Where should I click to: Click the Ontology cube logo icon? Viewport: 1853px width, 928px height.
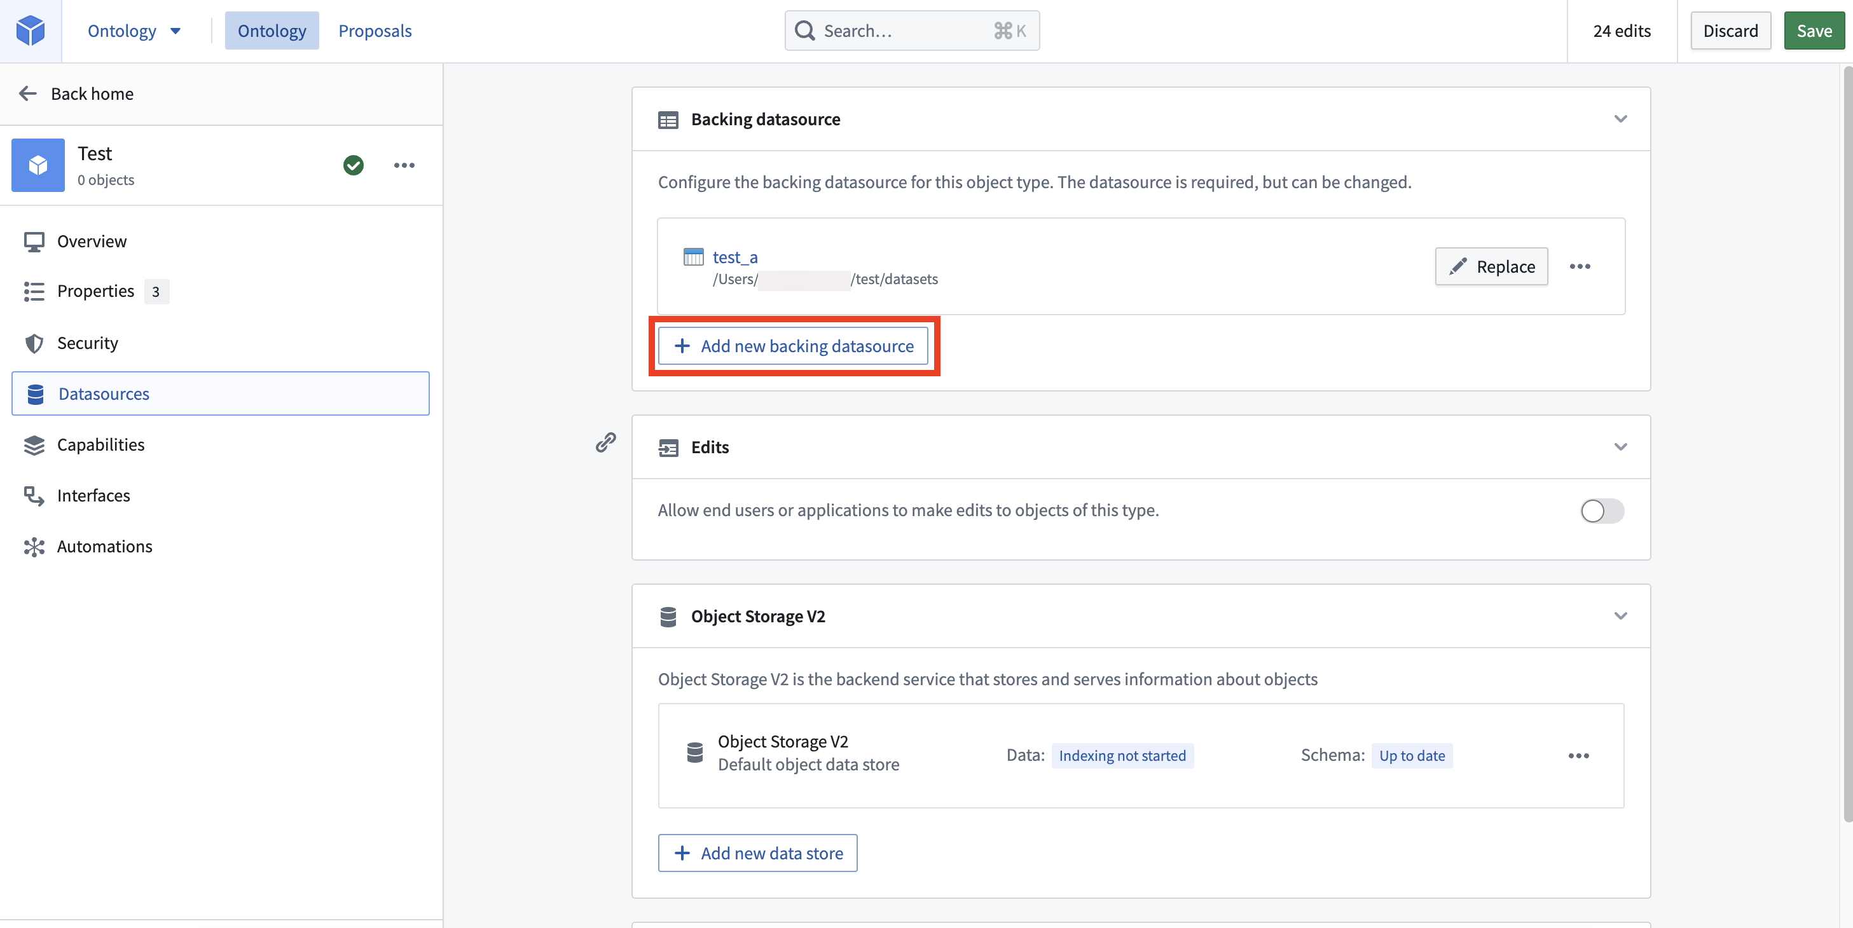(31, 30)
